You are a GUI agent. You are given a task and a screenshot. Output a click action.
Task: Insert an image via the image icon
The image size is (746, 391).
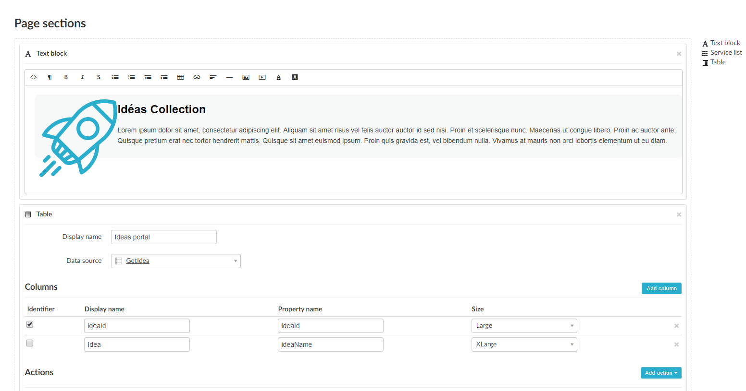(x=246, y=77)
